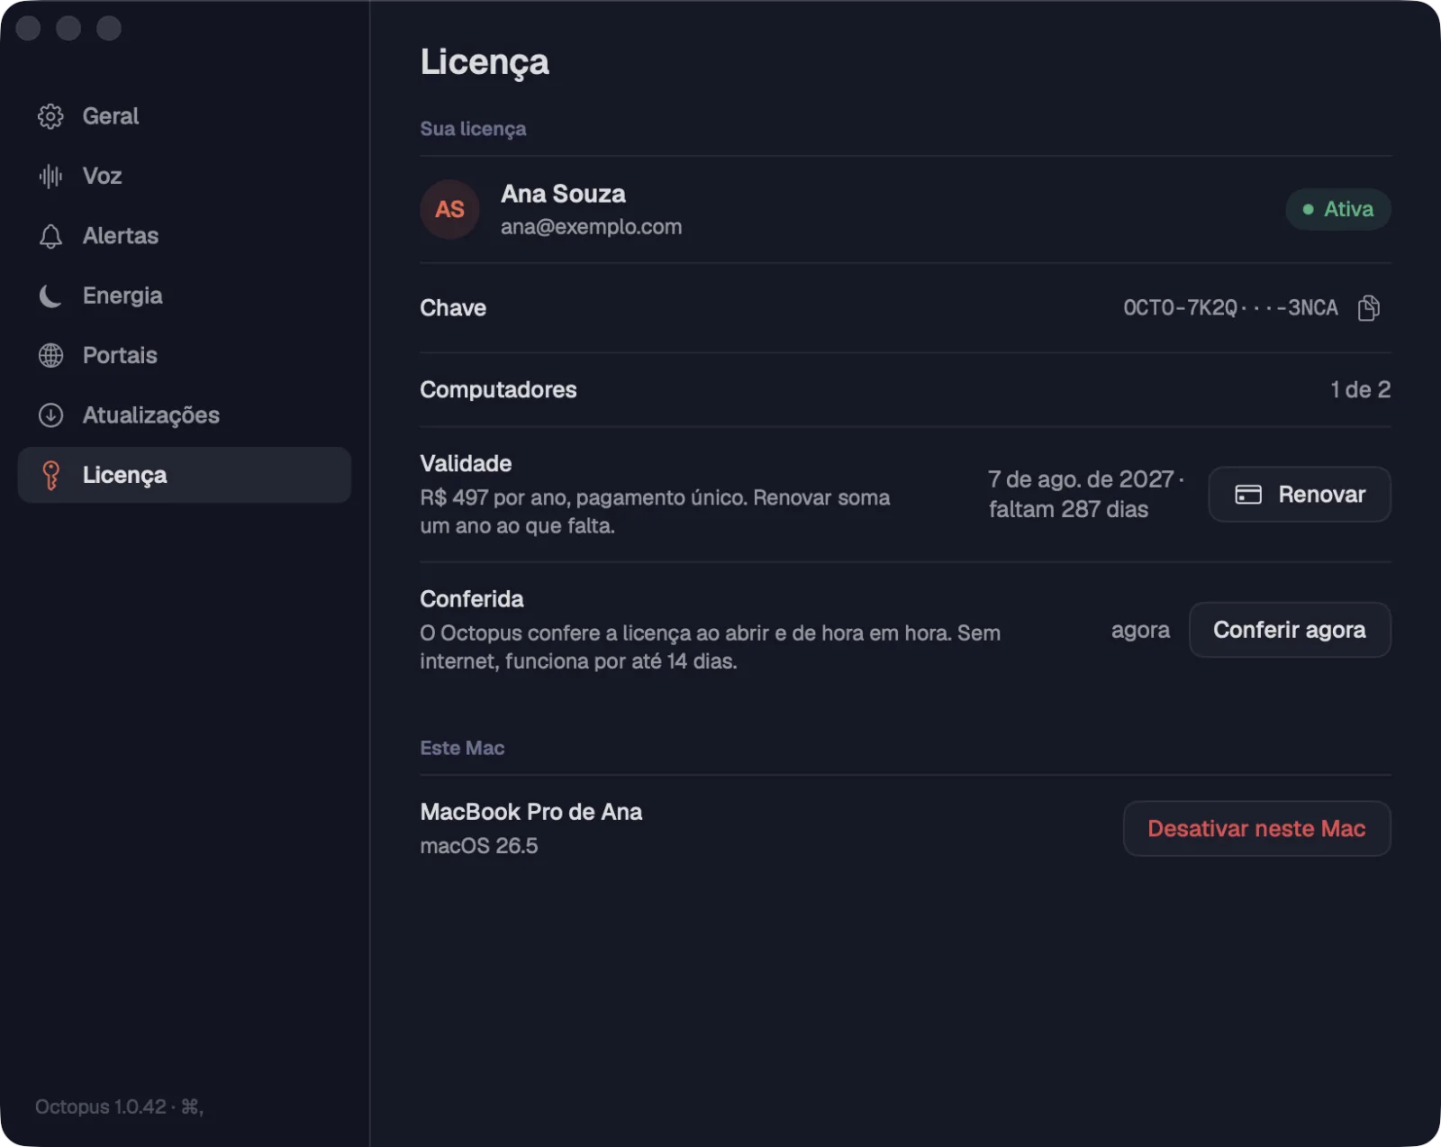Go to the Alertas section
The height and width of the screenshot is (1147, 1441).
[x=184, y=236]
